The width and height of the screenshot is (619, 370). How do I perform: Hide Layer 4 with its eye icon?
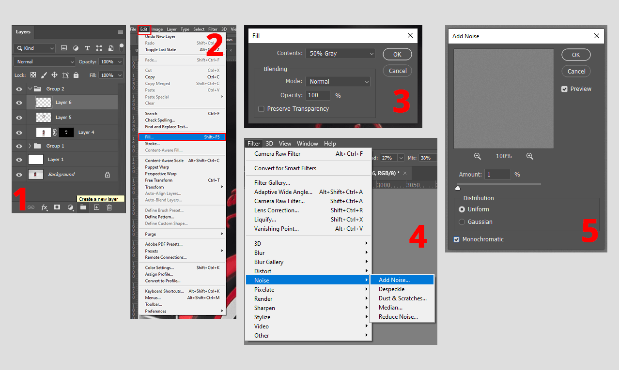pyautogui.click(x=19, y=133)
